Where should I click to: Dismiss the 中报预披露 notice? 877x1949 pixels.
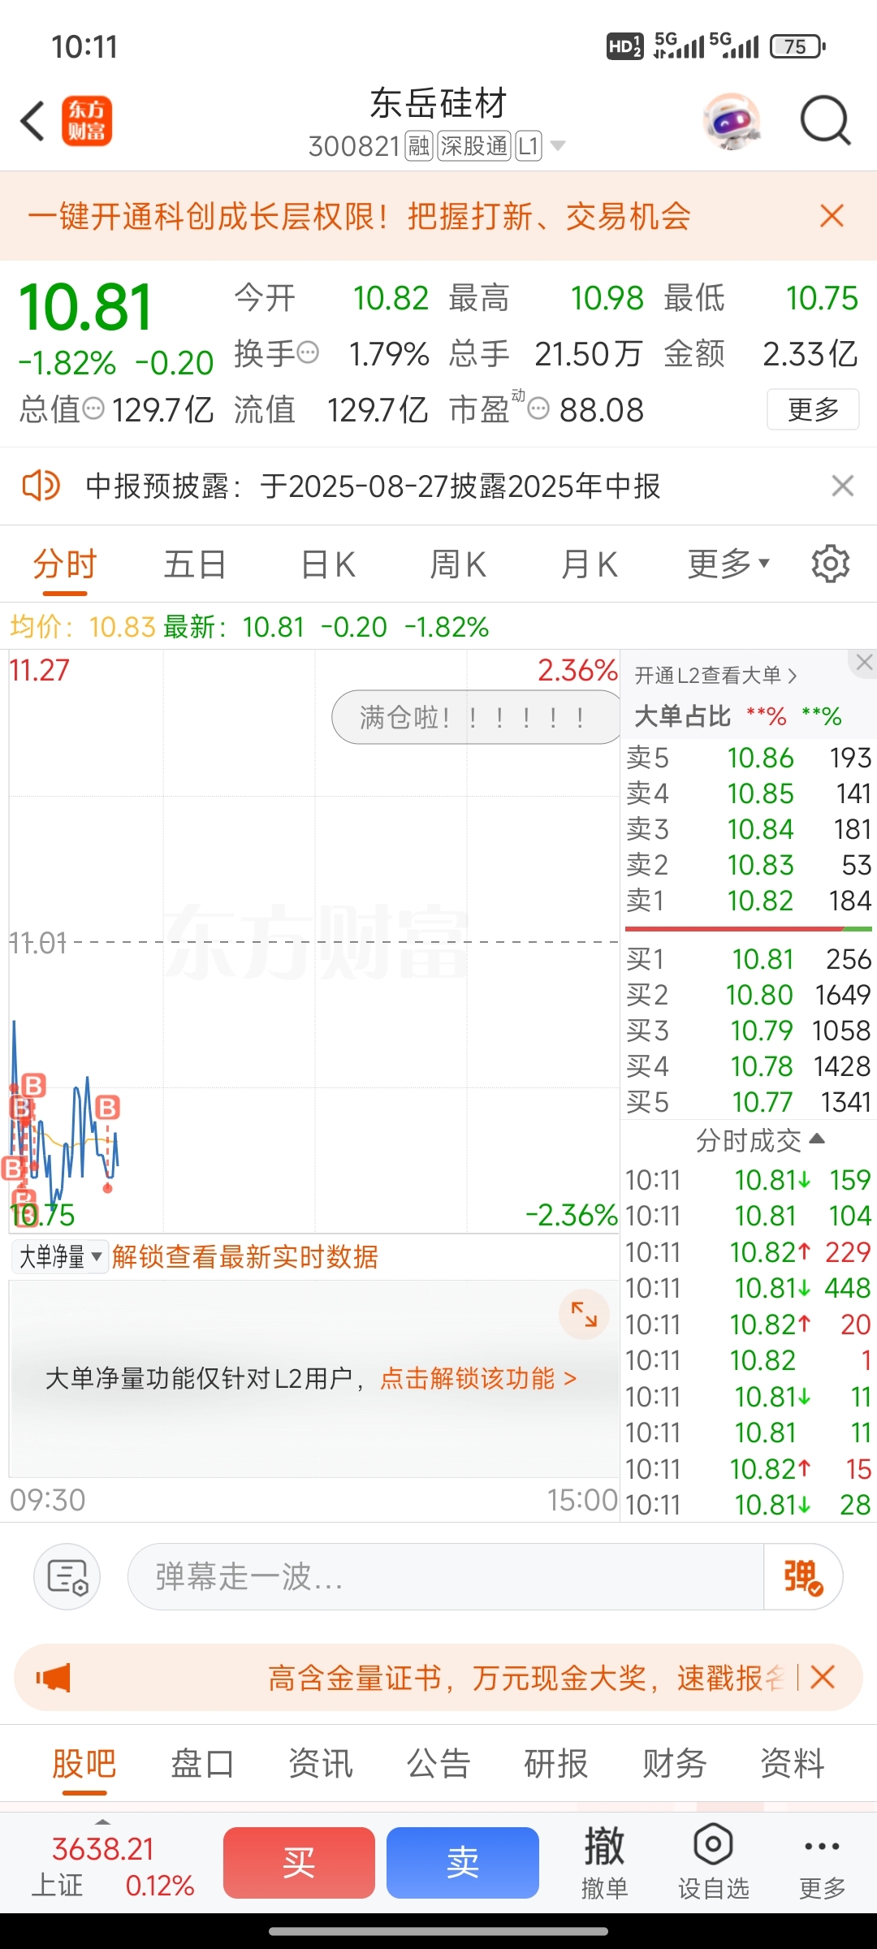[843, 486]
